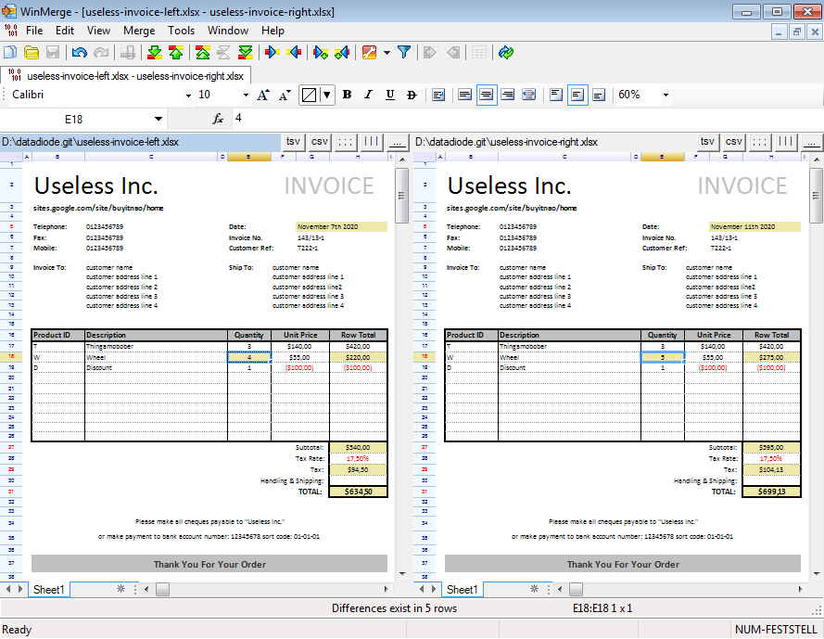The image size is (824, 639).
Task: Jump to the first difference
Action: pos(203,52)
